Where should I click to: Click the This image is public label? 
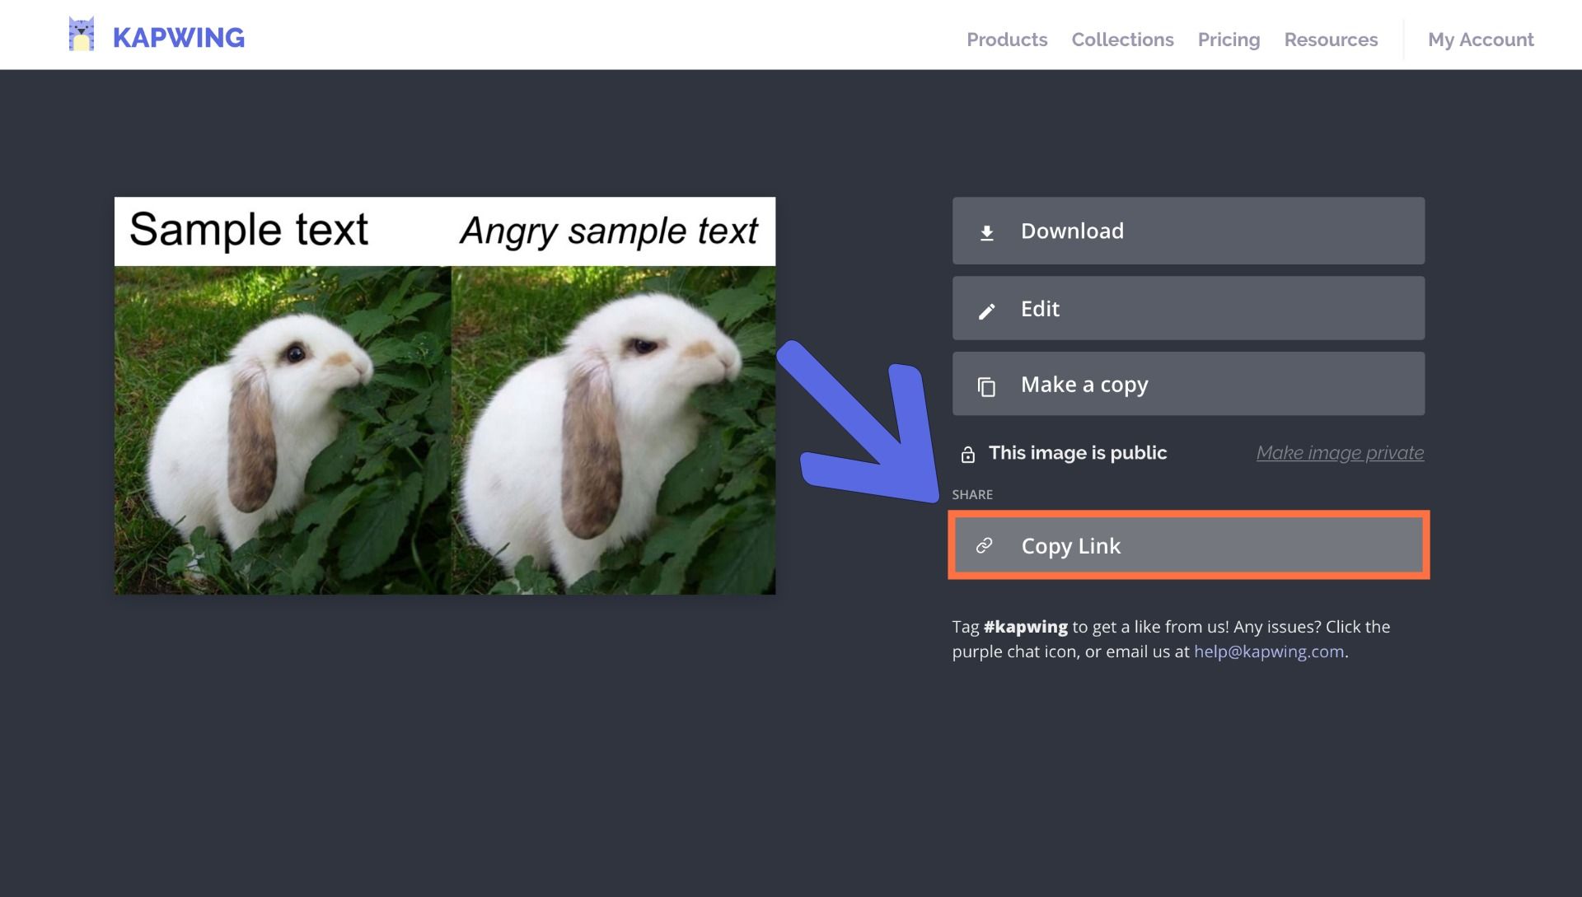pos(1078,453)
